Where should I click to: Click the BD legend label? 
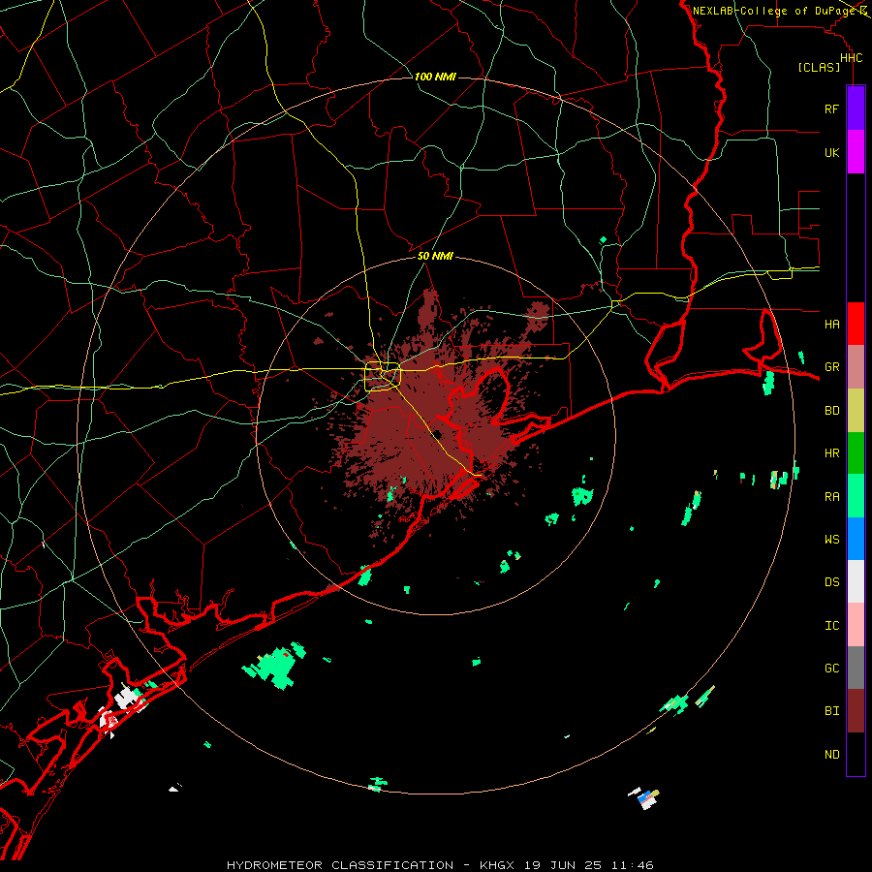(x=831, y=411)
